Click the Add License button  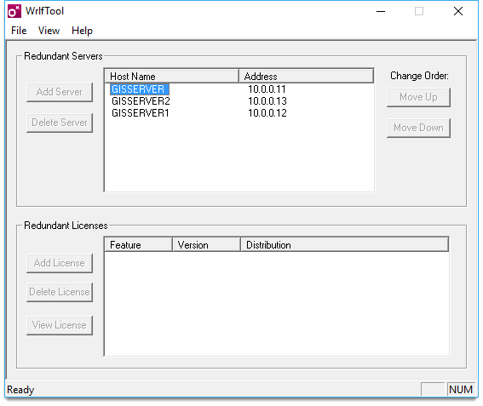point(60,263)
